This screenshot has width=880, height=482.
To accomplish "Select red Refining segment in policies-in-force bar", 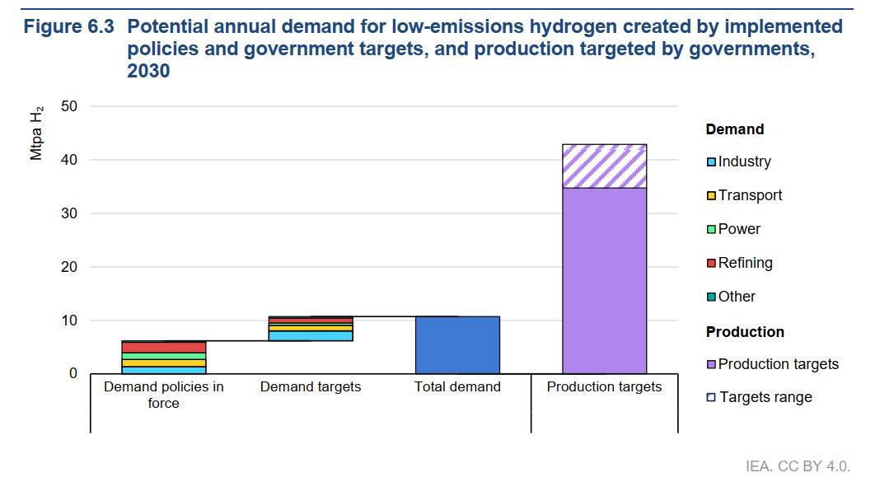I will click(163, 347).
